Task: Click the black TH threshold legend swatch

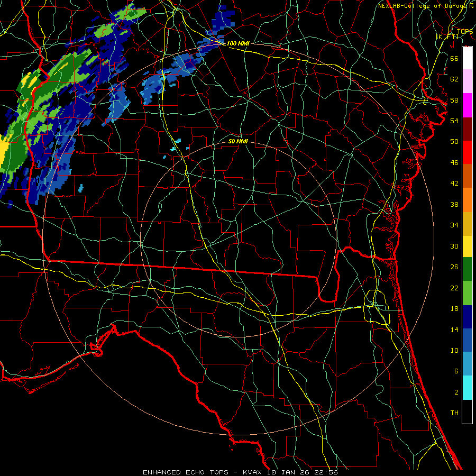Action: (467, 411)
